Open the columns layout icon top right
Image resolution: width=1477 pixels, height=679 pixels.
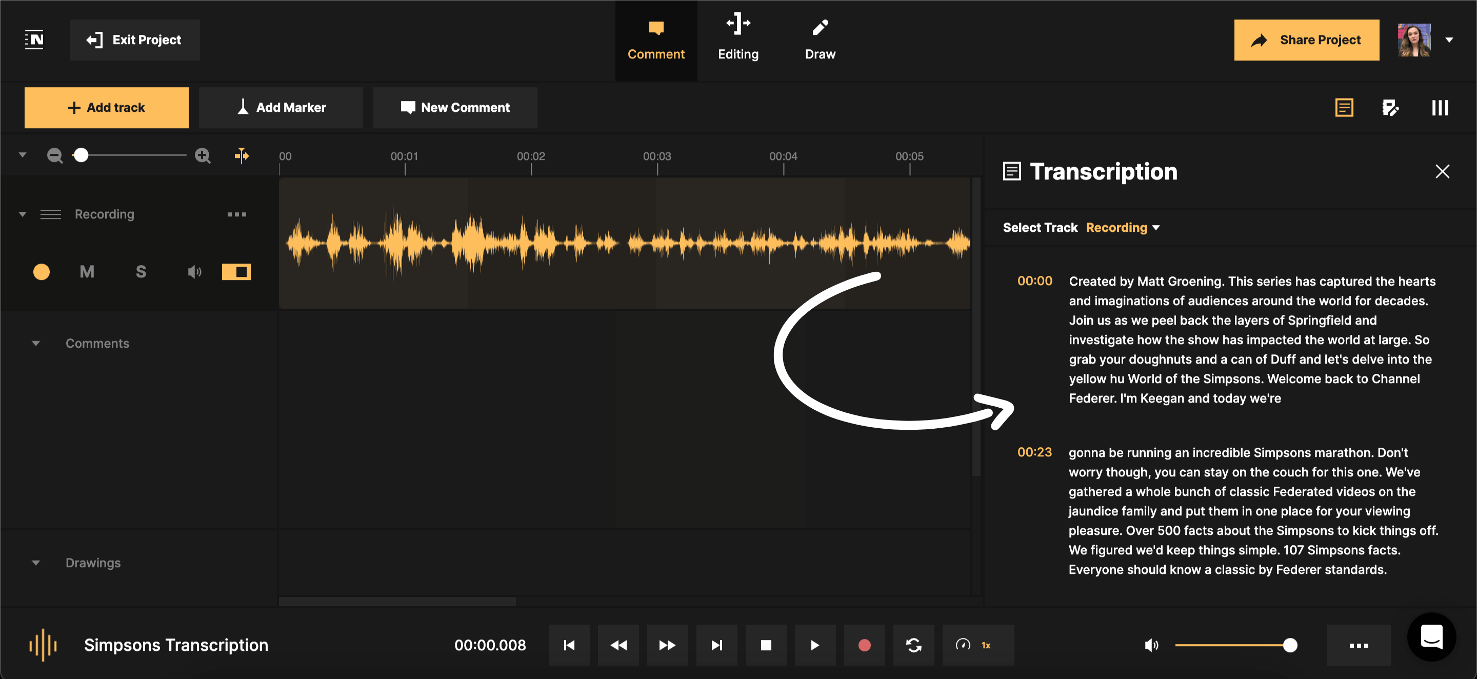[1440, 107]
